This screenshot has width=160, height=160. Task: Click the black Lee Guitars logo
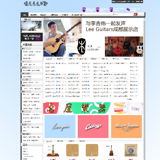(x=82, y=46)
